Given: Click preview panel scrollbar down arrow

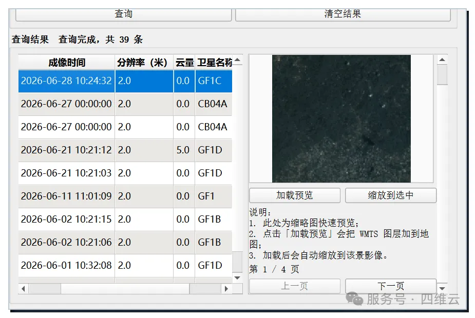Looking at the screenshot, I should coord(442,288).
